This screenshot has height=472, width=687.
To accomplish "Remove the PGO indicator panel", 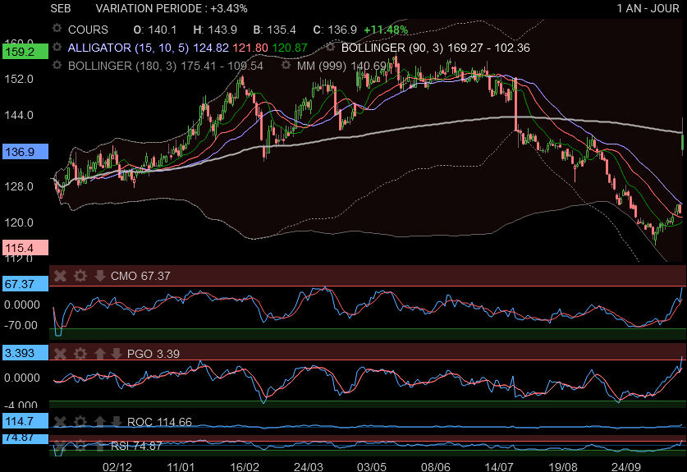I will pyautogui.click(x=60, y=354).
